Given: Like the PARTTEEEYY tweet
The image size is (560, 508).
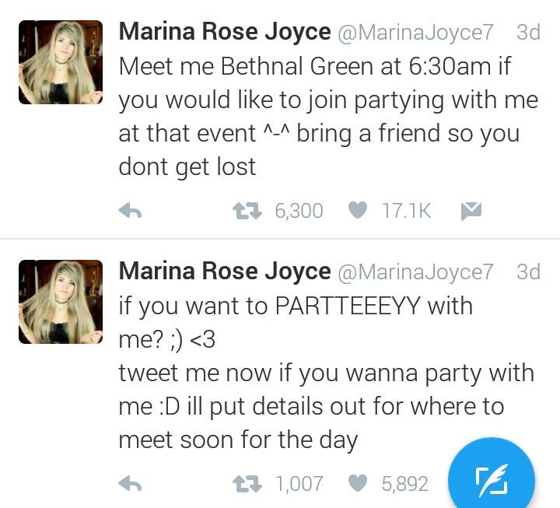Looking at the screenshot, I should (x=357, y=484).
